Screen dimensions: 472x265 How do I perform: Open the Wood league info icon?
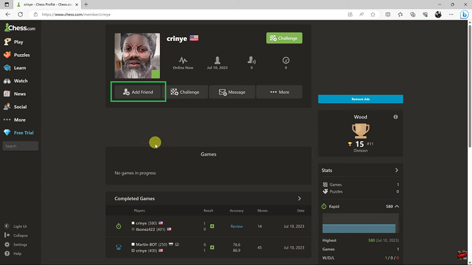click(x=396, y=117)
